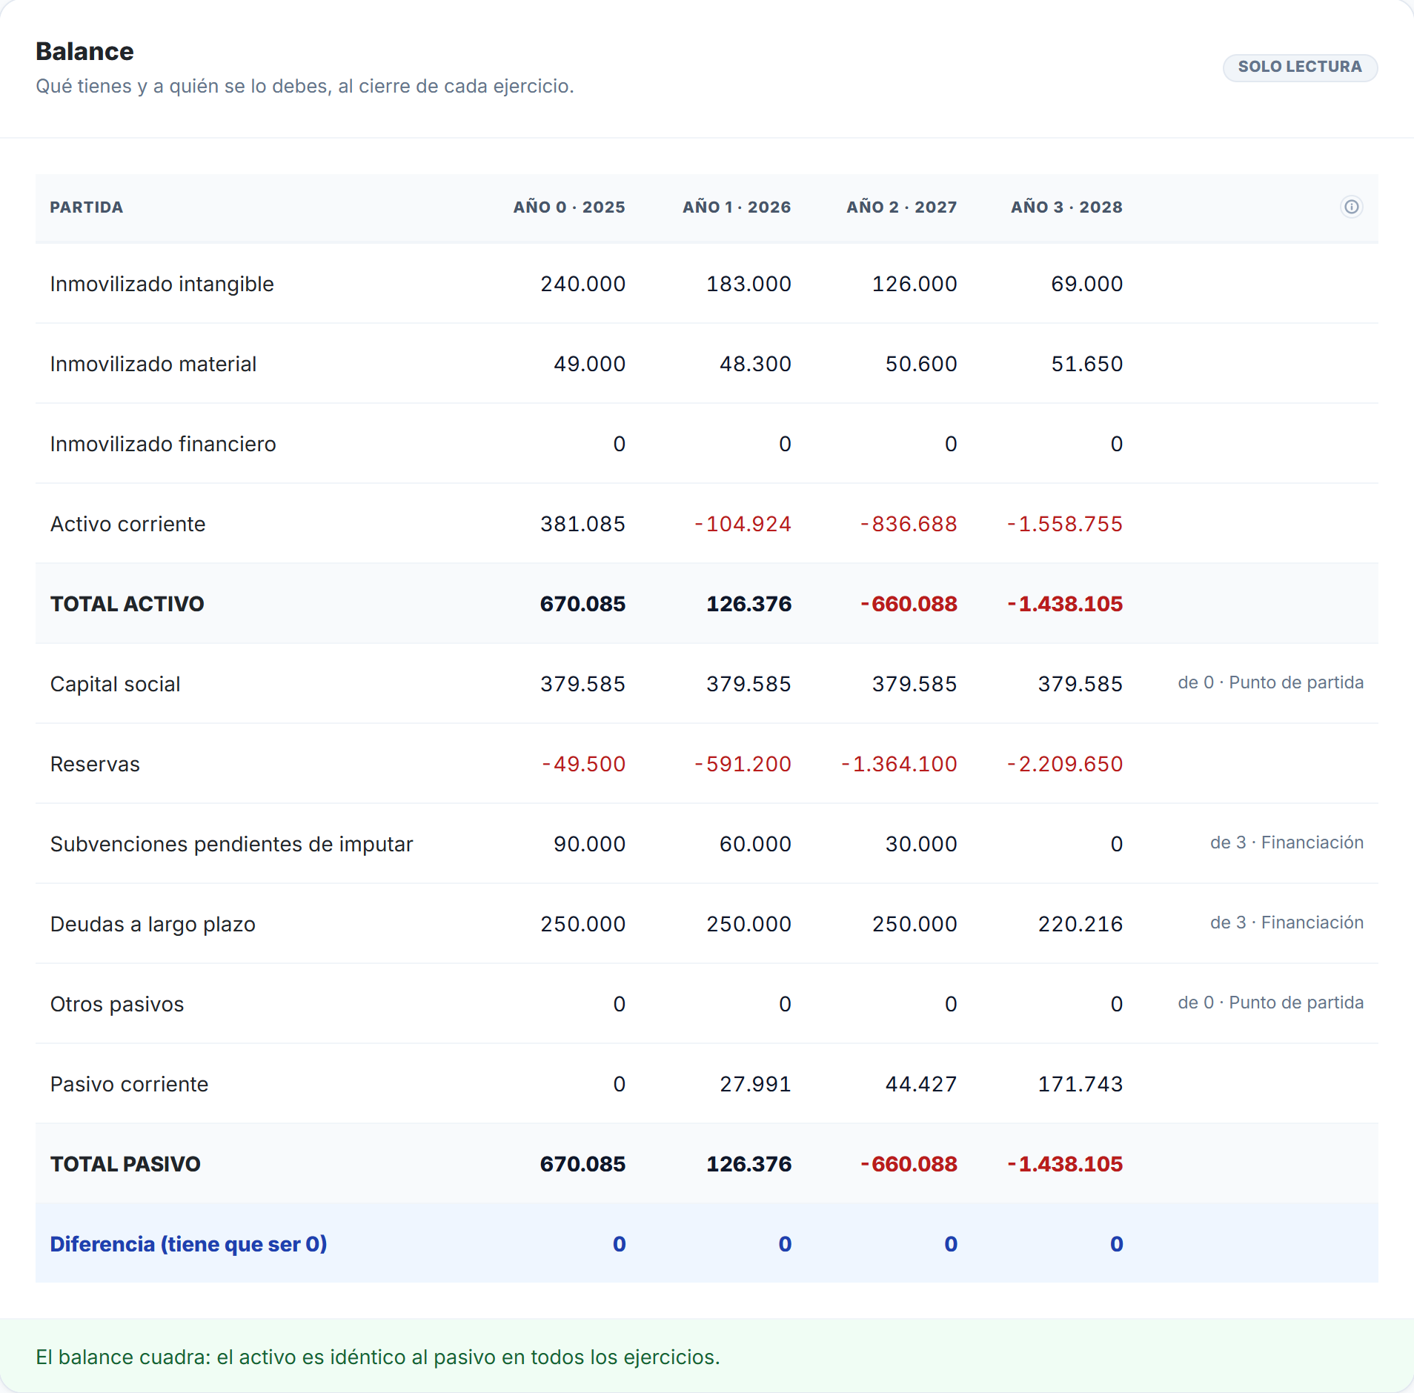
Task: Open 'de 0 · Punto de partida' link beside Capital social
Action: tap(1270, 682)
